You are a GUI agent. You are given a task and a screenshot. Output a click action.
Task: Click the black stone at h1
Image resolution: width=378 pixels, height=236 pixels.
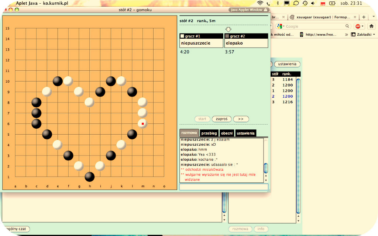[89, 177]
